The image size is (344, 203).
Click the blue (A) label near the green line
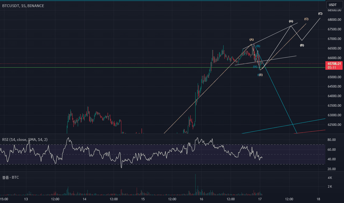(255, 66)
